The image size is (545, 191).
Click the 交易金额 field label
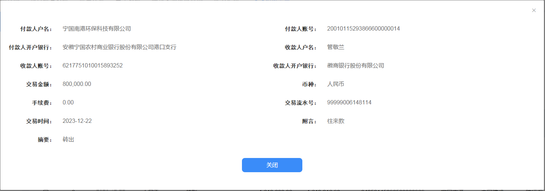(39, 84)
